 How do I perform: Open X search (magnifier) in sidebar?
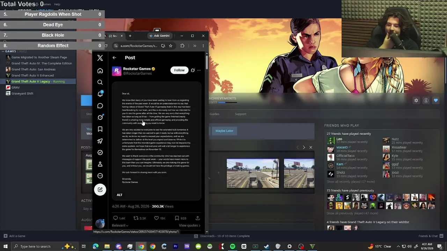(x=100, y=82)
